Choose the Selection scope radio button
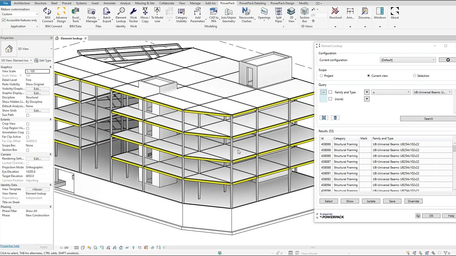 point(415,76)
